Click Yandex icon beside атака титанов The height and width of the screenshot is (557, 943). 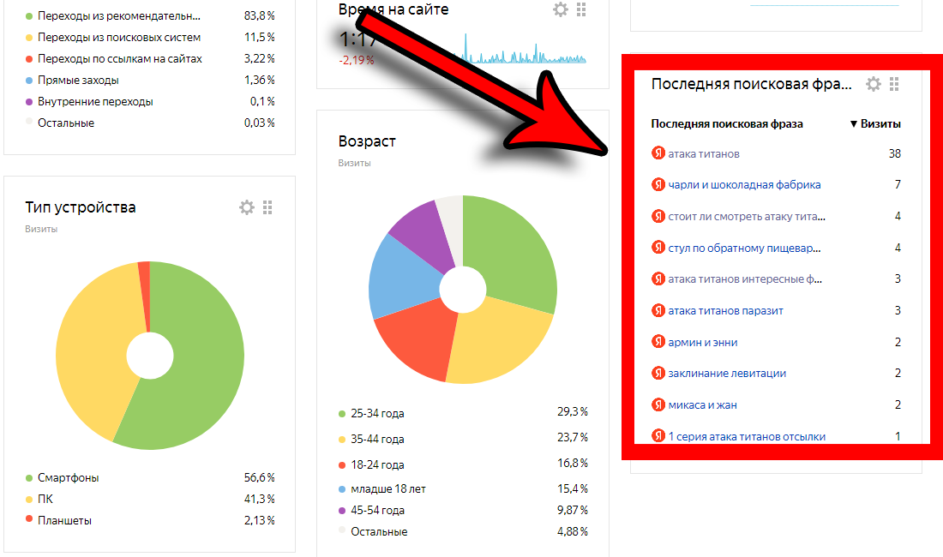point(658,153)
